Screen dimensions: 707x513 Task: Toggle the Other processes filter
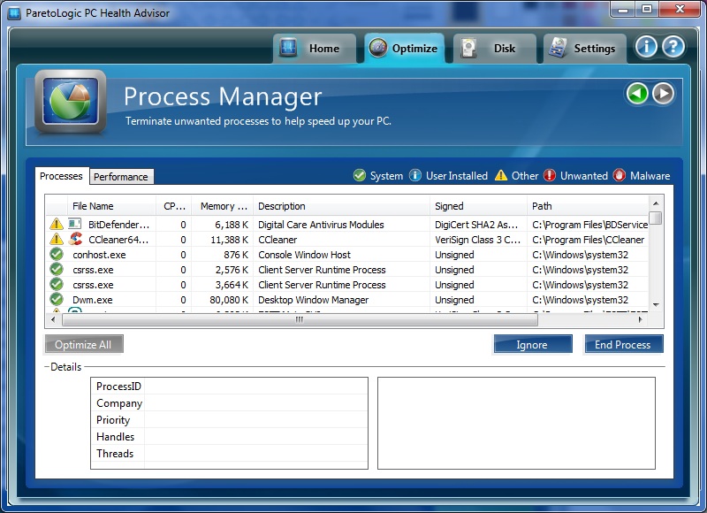(x=502, y=176)
